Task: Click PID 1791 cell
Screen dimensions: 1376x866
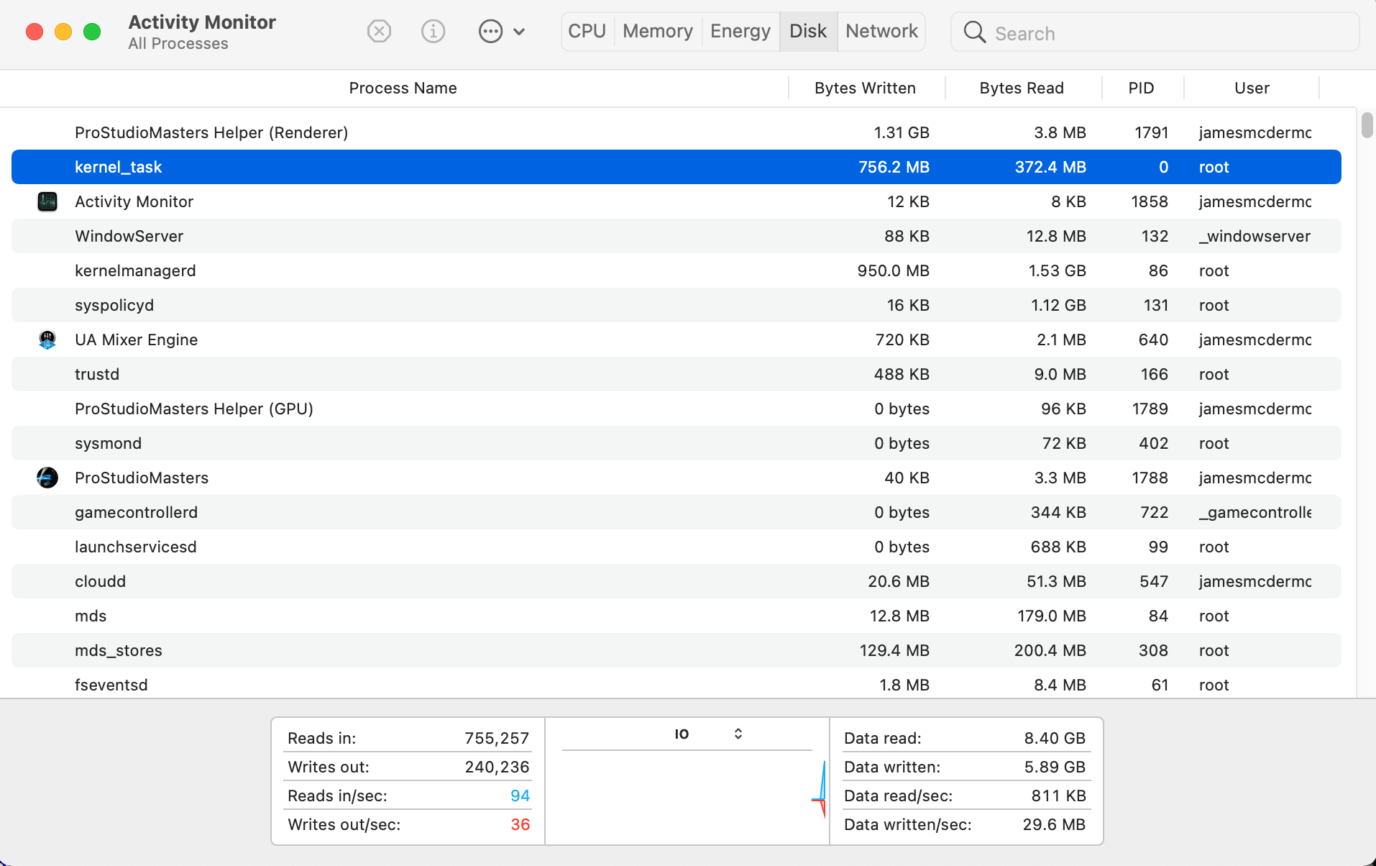Action: pos(1151,132)
